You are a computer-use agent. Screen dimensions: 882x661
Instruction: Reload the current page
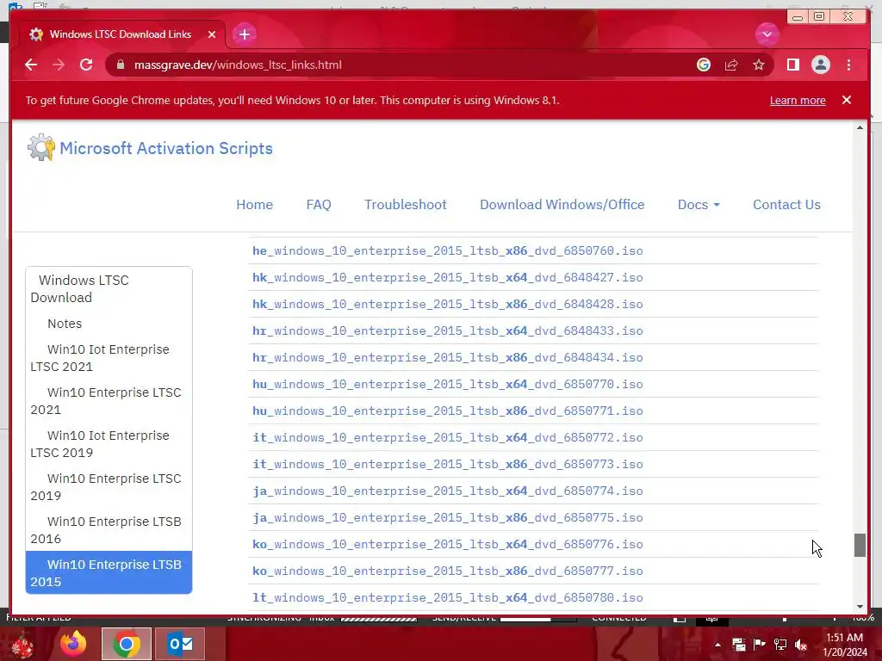tap(86, 65)
